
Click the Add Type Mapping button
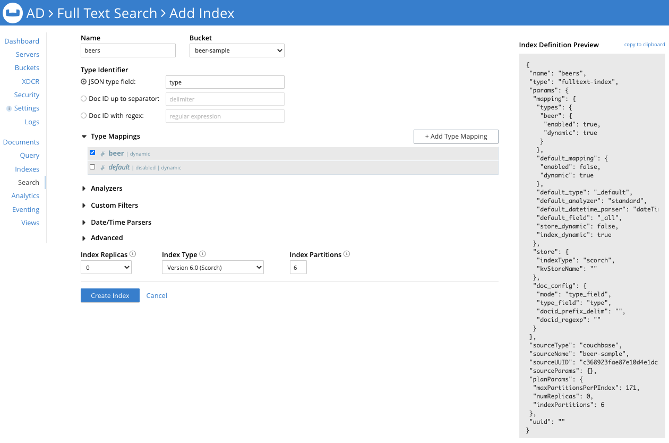[456, 137]
